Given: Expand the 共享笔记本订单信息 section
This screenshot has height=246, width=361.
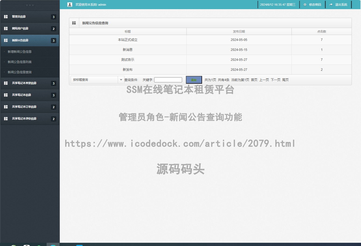Looking at the screenshot, I should coord(30,107).
